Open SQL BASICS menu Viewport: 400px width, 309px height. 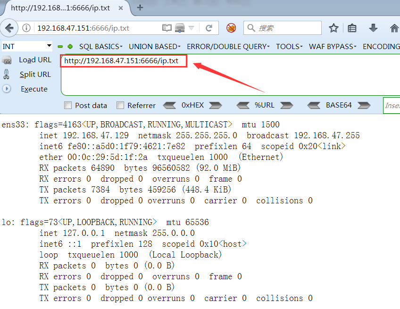pyautogui.click(x=101, y=46)
